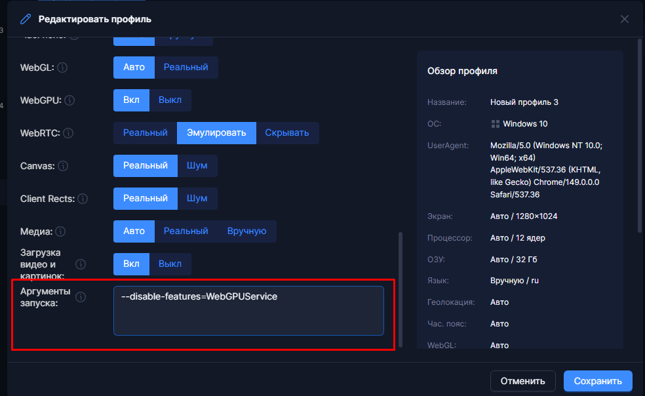Viewport: 645px width, 396px height.
Task: Open info tooltip for Аргументы запуска
Action: (81, 297)
